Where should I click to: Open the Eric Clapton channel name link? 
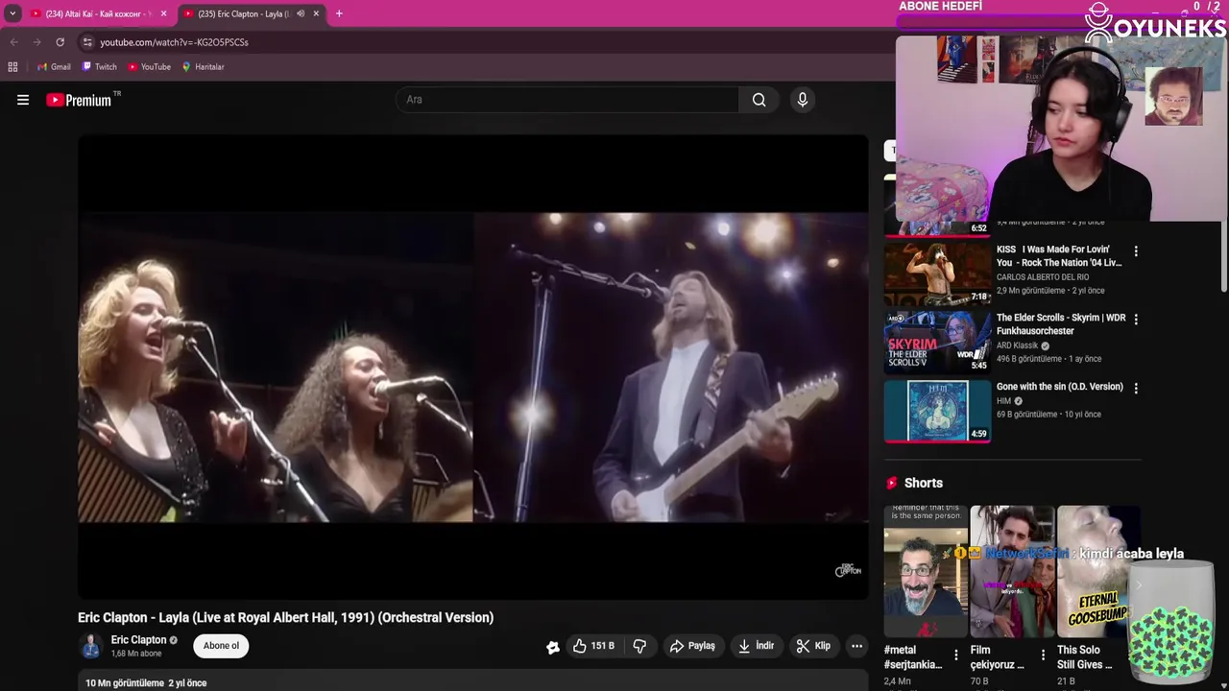138,640
